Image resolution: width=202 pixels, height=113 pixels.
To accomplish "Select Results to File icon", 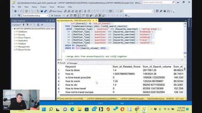I will tap(104, 16).
